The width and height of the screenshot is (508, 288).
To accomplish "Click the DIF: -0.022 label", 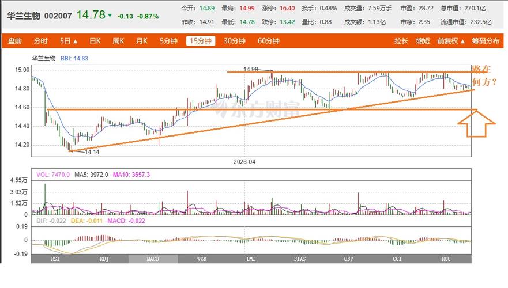I will pos(51,221).
